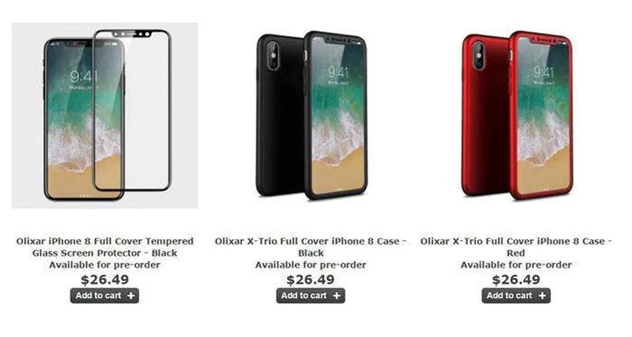
Task: Click 'Available for pre-order' under the red case
Action: tap(517, 265)
